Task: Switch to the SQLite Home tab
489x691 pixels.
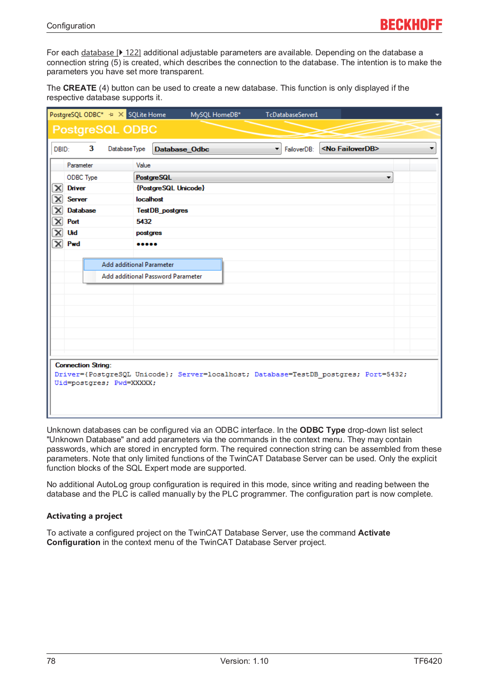Action: pos(147,114)
